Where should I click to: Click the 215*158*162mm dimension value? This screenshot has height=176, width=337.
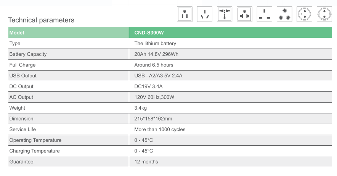[x=153, y=119]
